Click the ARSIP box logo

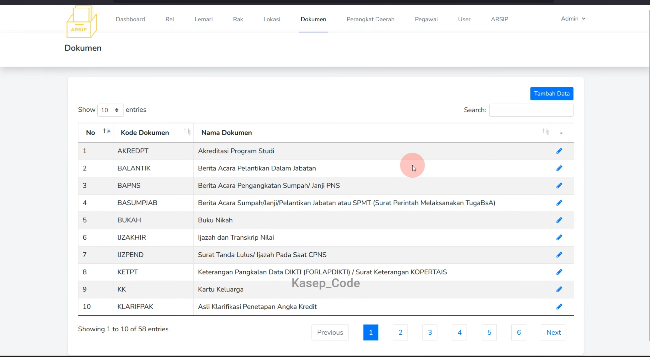pos(82,22)
